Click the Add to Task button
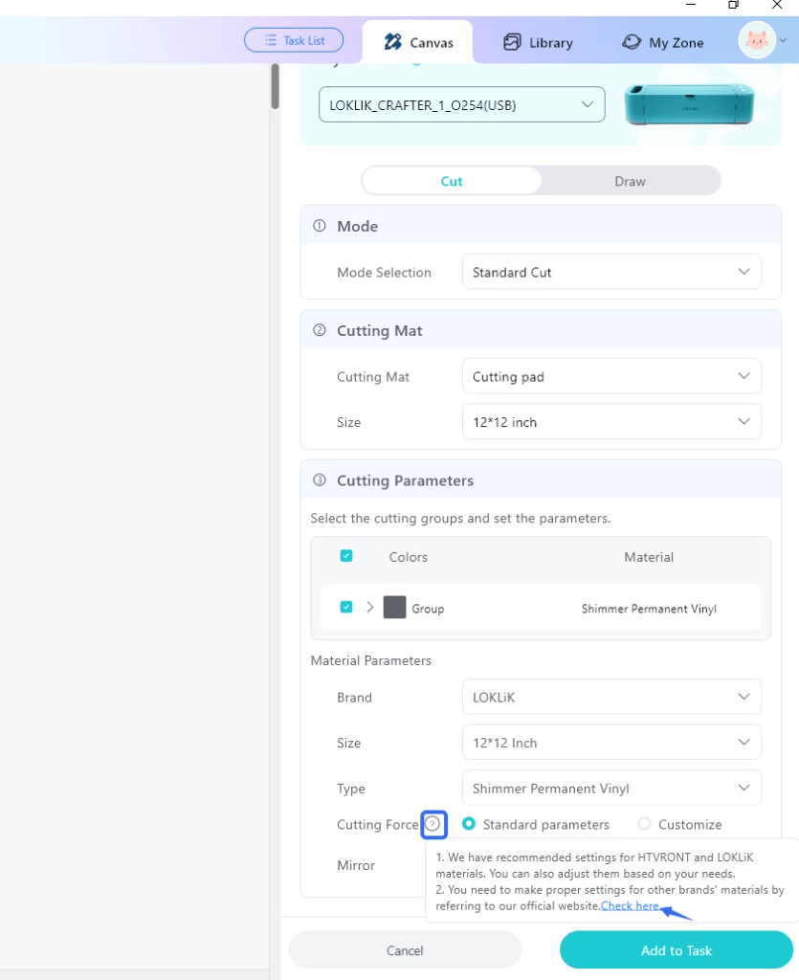 click(x=676, y=950)
